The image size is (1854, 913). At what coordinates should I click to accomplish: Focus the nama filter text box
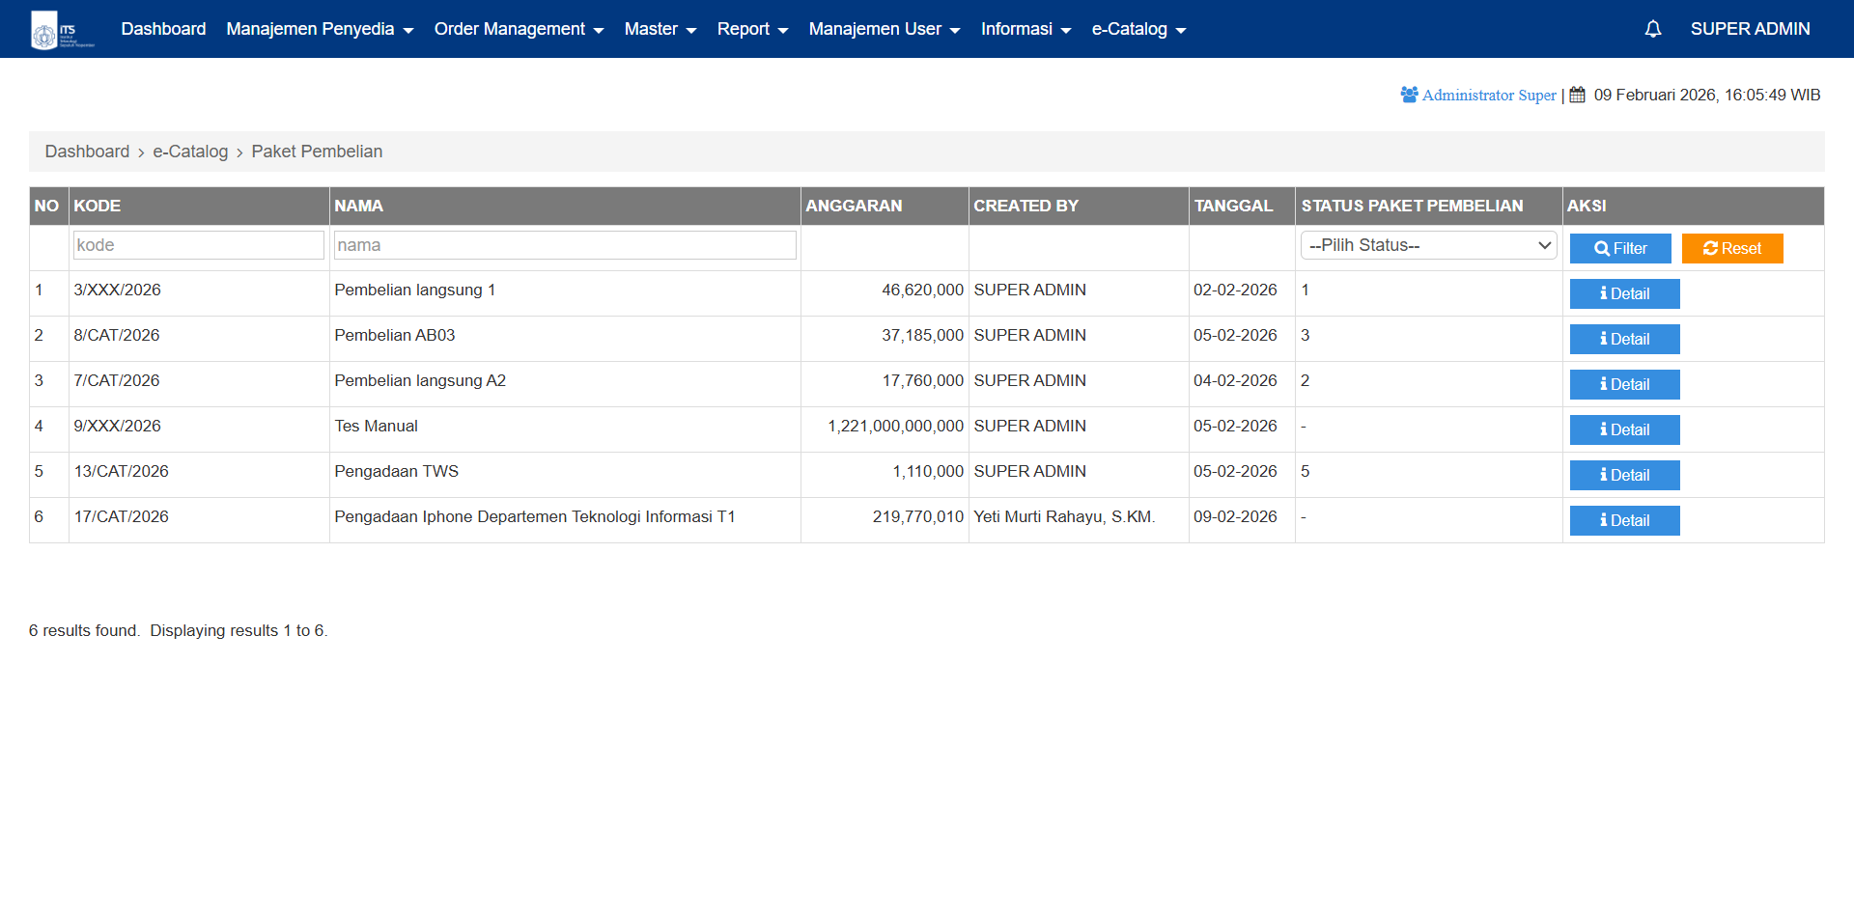point(565,245)
